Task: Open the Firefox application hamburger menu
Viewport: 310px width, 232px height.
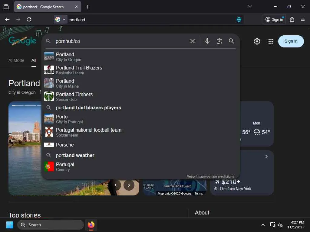Action: pyautogui.click(x=302, y=19)
